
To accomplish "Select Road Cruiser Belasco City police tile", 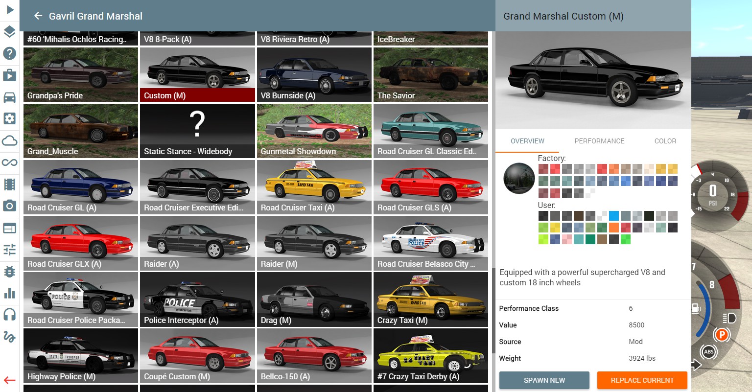I will [431, 243].
